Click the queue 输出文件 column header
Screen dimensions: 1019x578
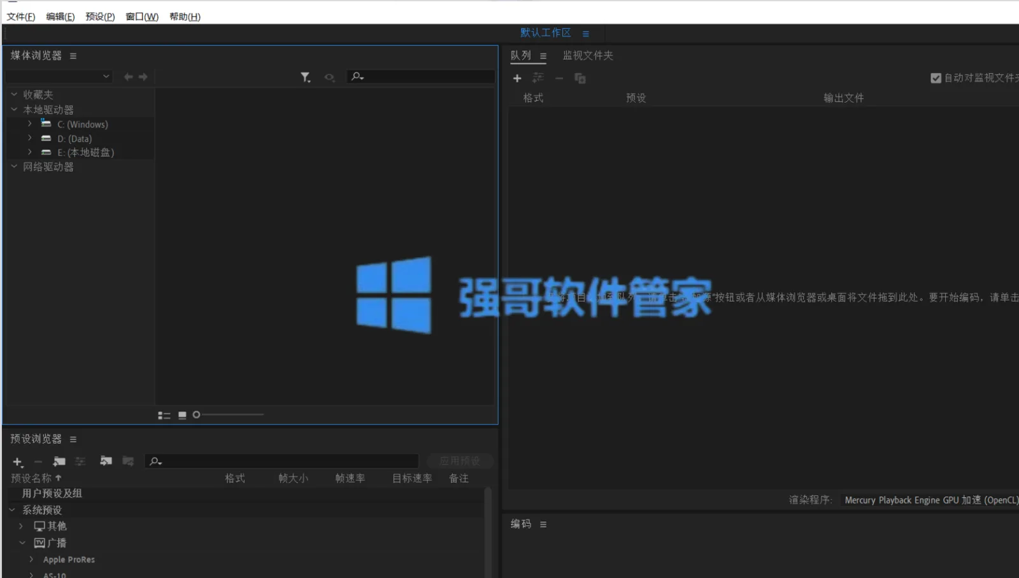coord(844,98)
